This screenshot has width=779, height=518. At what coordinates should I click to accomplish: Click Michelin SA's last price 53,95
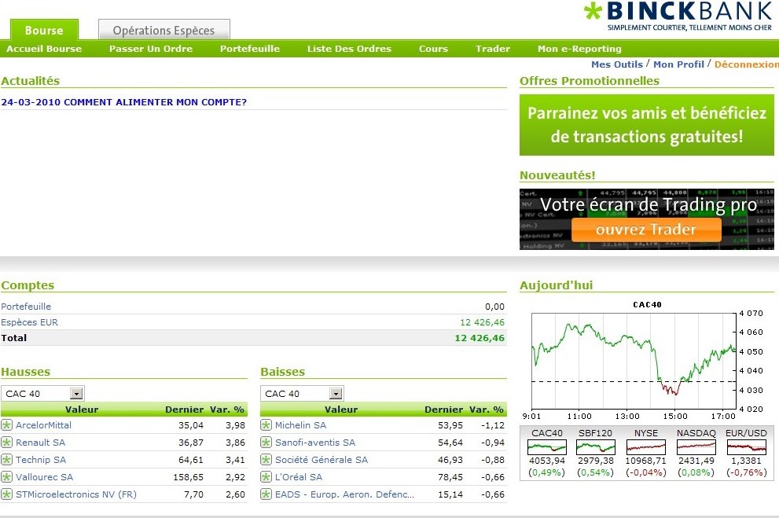(450, 425)
